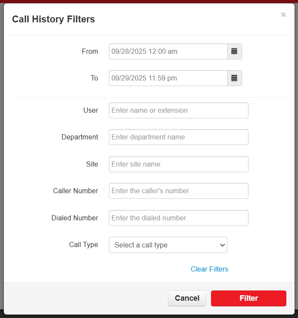Click the Clear Filters link

click(x=209, y=269)
